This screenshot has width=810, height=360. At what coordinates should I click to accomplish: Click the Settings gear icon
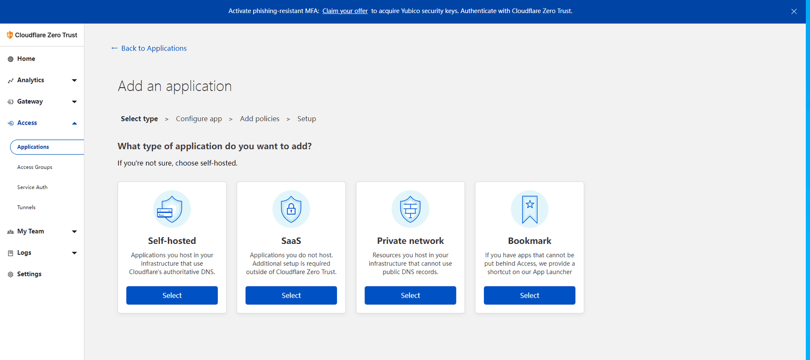pyautogui.click(x=11, y=275)
